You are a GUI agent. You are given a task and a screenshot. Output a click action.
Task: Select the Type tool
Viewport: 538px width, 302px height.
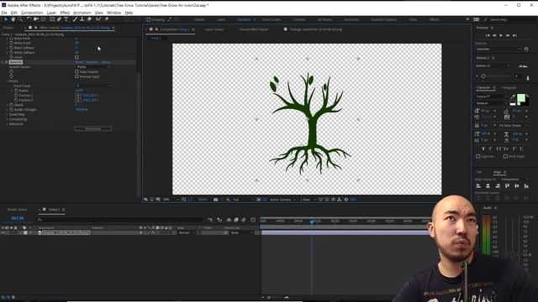pos(66,19)
